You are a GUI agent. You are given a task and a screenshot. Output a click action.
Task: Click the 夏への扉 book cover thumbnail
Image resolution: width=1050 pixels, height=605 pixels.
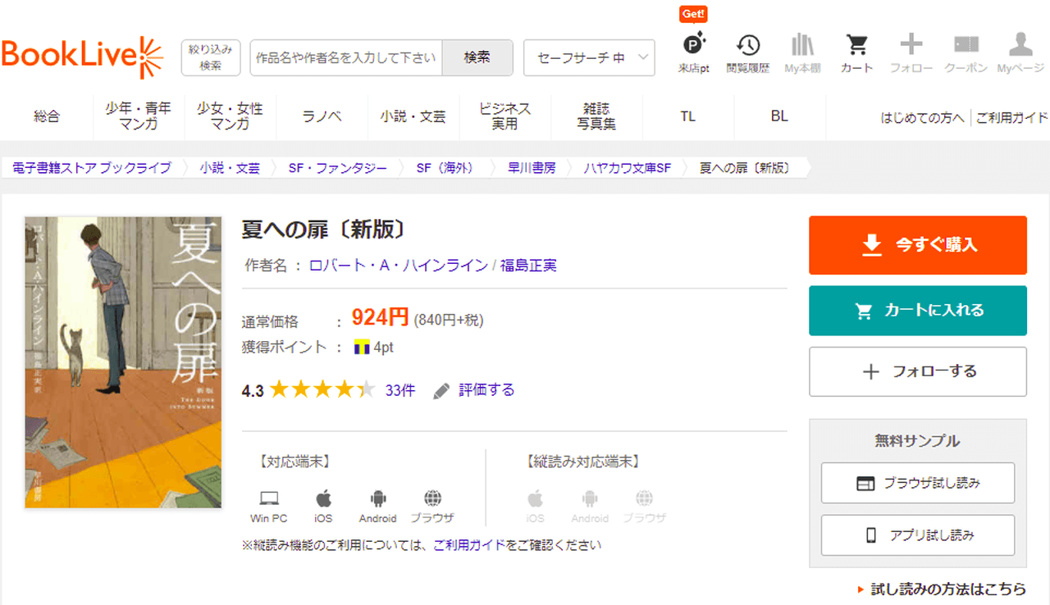click(x=123, y=362)
